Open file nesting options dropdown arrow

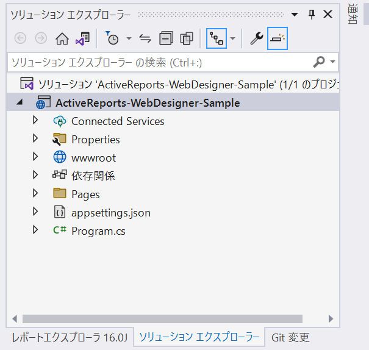232,38
